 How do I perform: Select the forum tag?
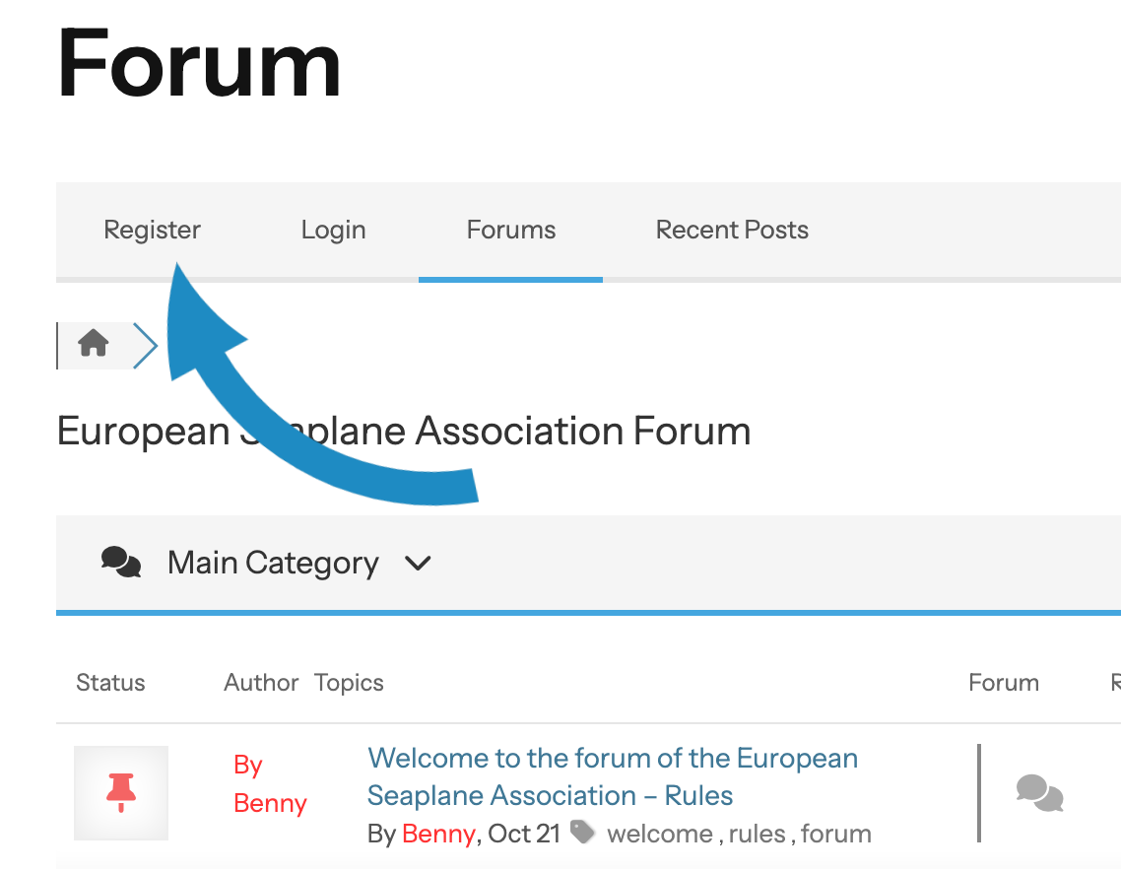[x=835, y=834]
